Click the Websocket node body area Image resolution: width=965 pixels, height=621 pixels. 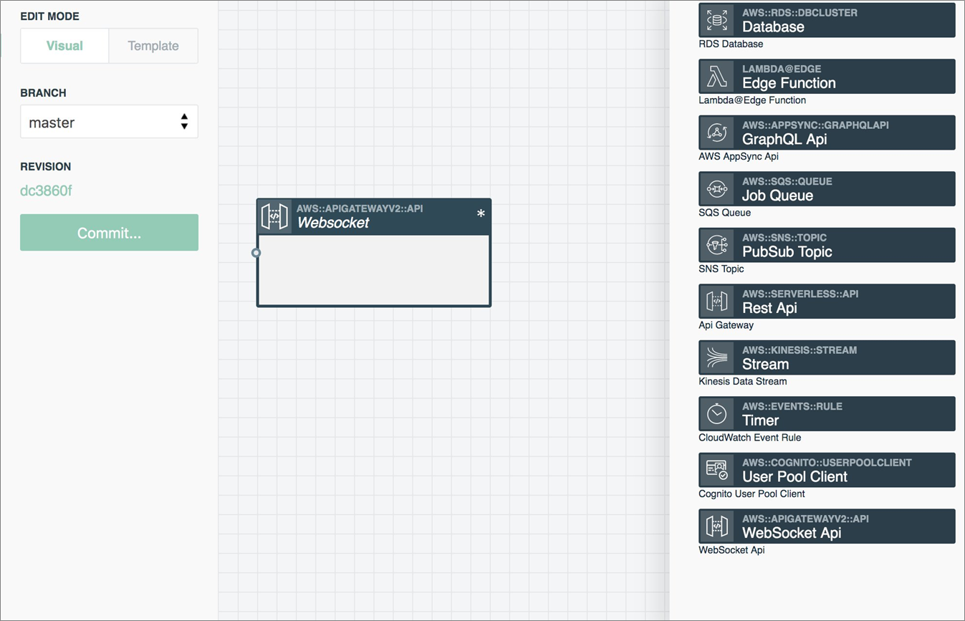tap(374, 271)
